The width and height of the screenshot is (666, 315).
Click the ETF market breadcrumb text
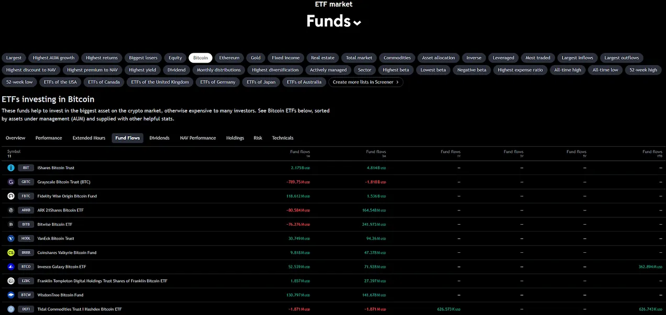pos(334,4)
